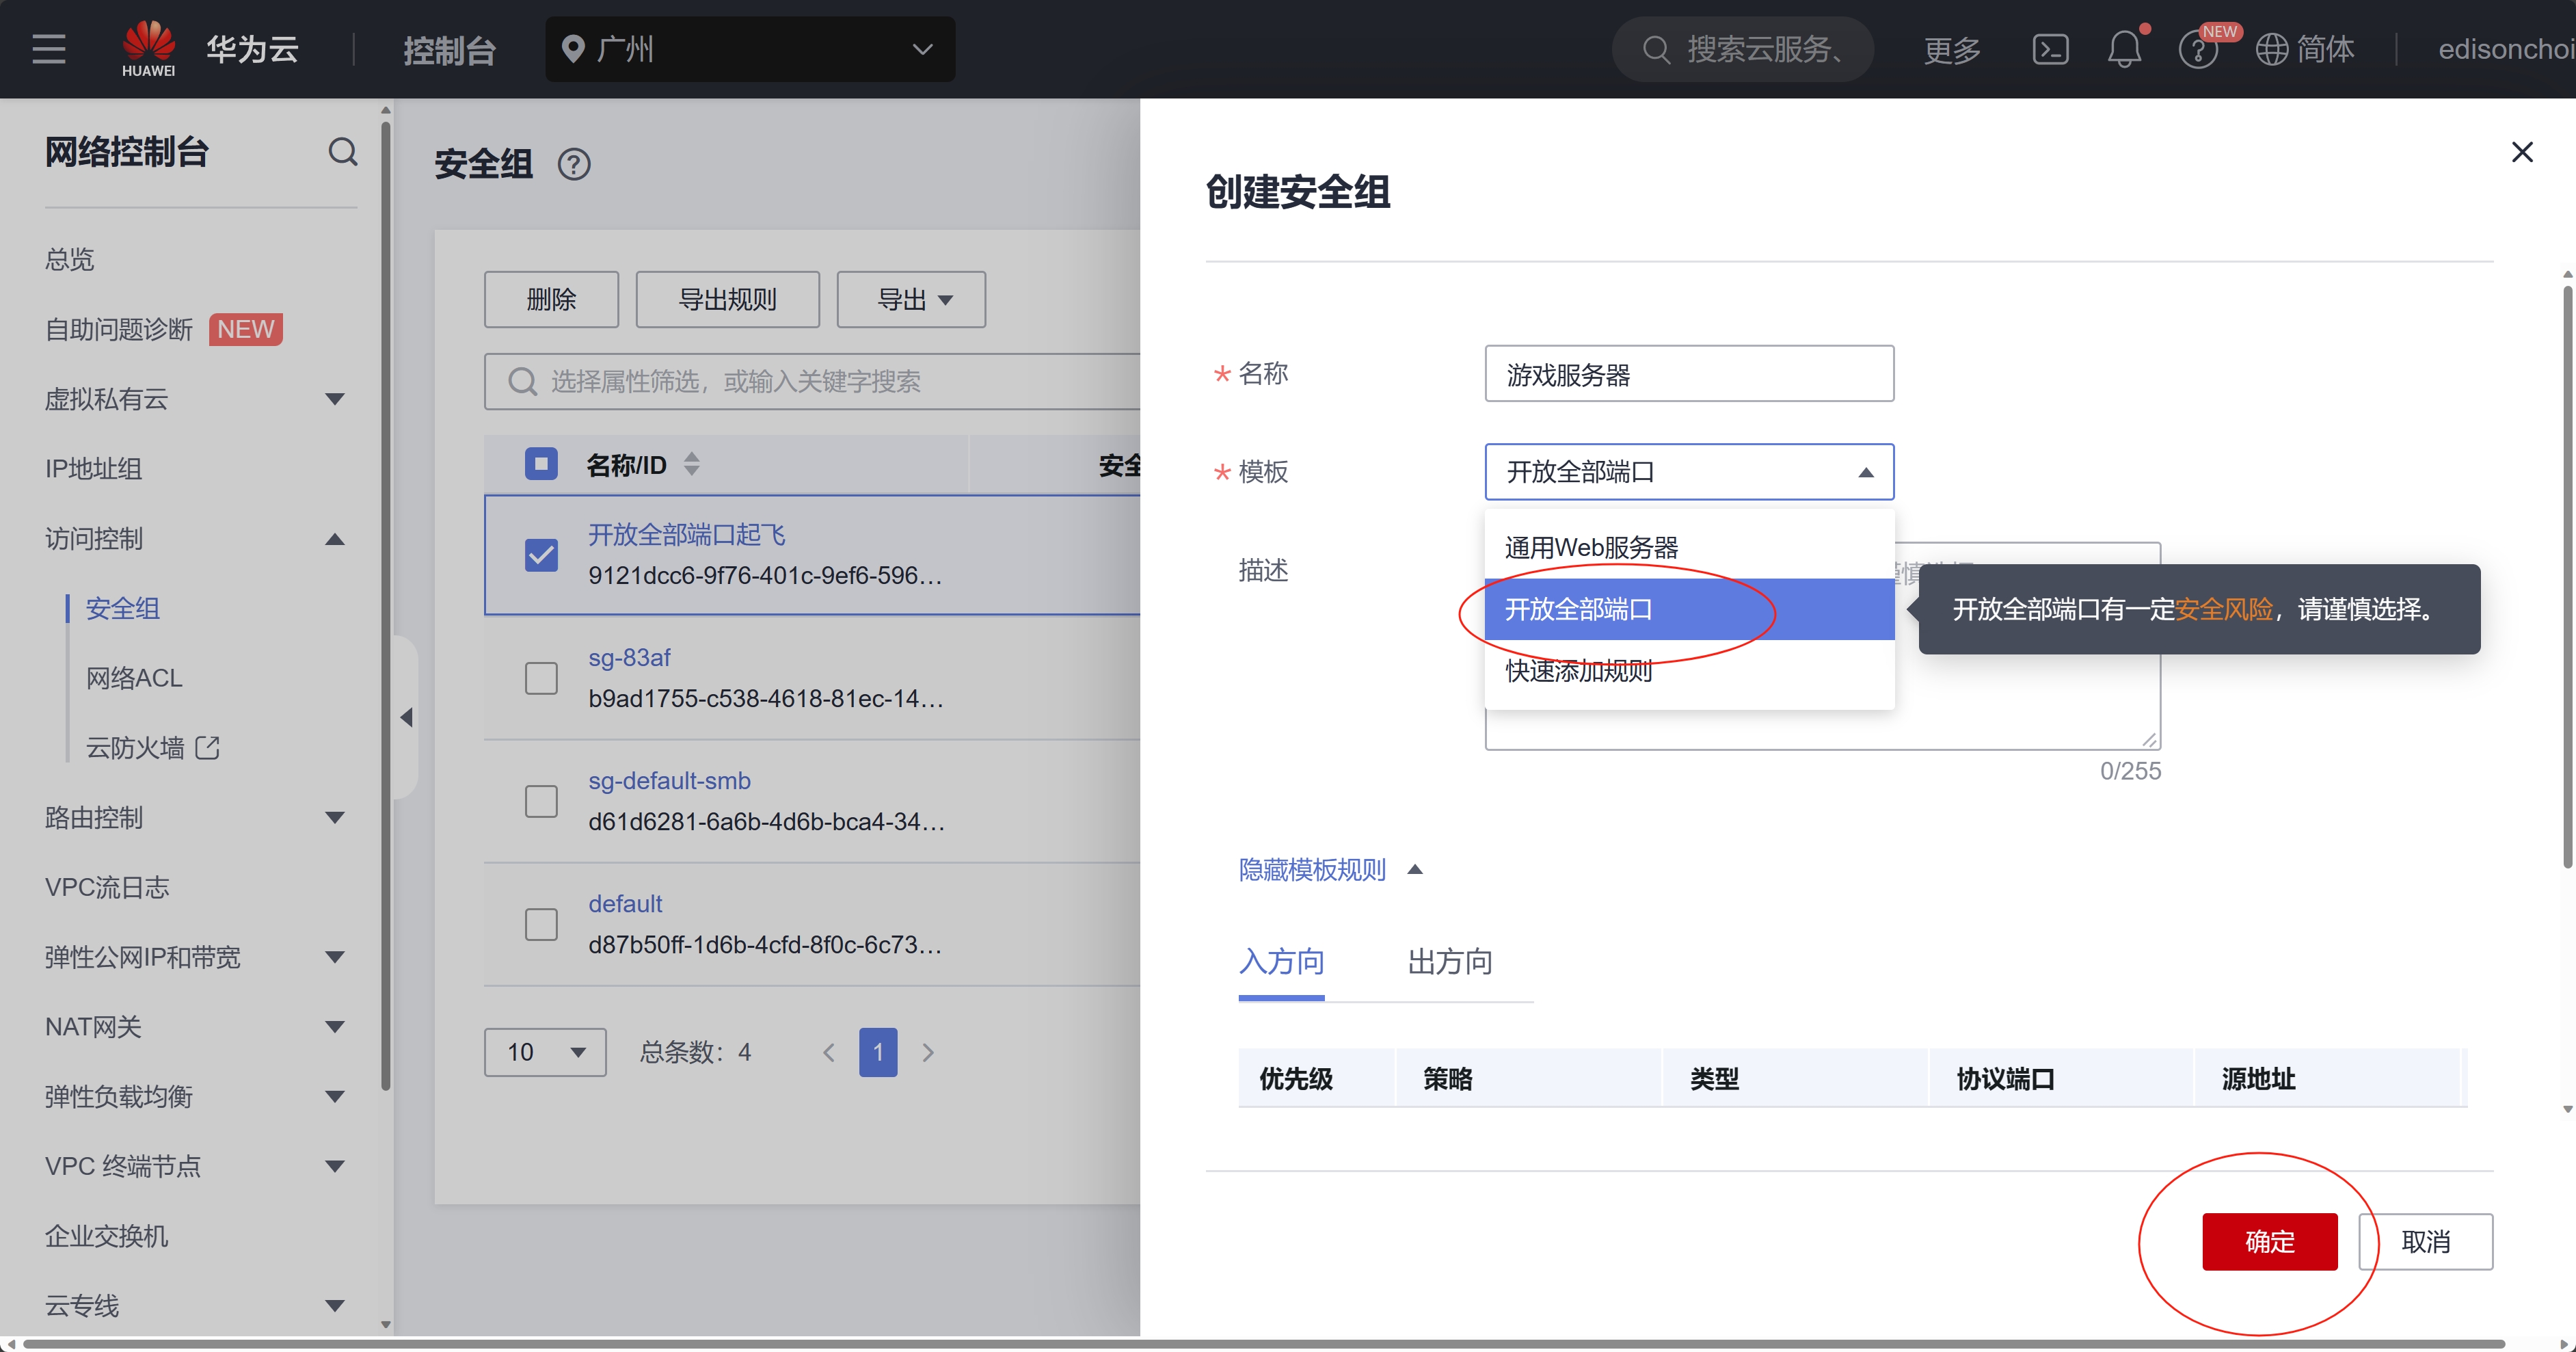Click the help icon next to 安全组 title
Image resolution: width=2576 pixels, height=1352 pixels.
tap(574, 164)
